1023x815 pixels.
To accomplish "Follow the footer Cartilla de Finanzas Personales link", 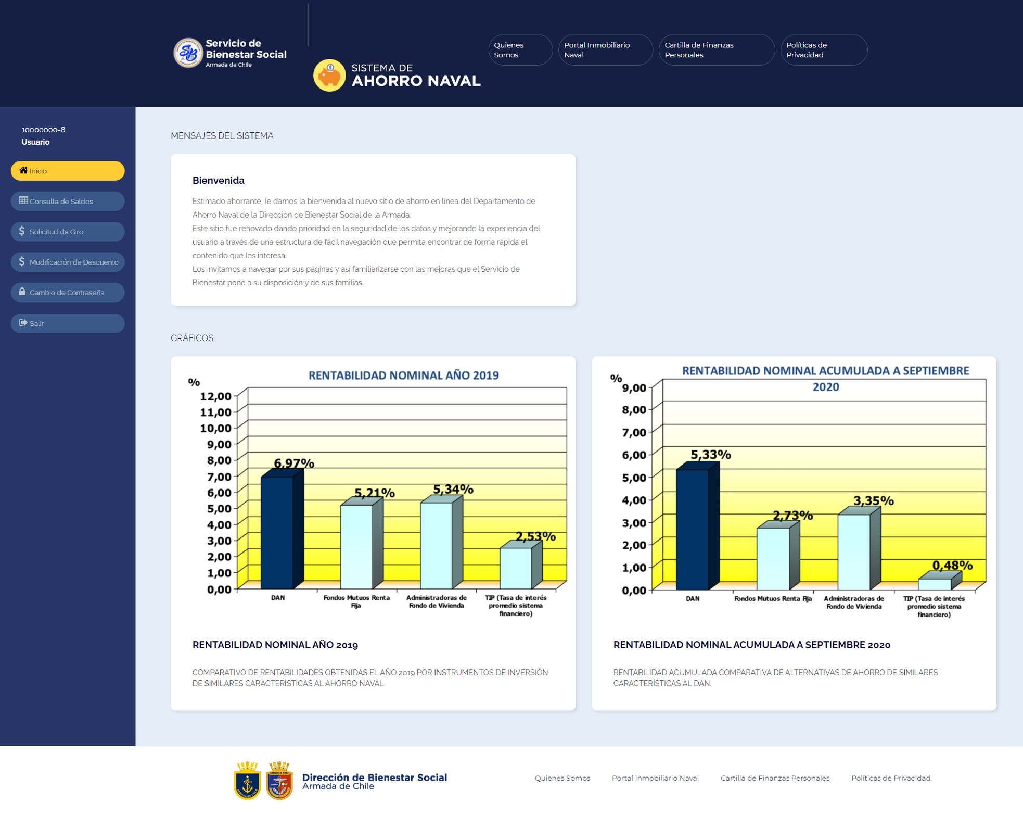I will tap(775, 778).
